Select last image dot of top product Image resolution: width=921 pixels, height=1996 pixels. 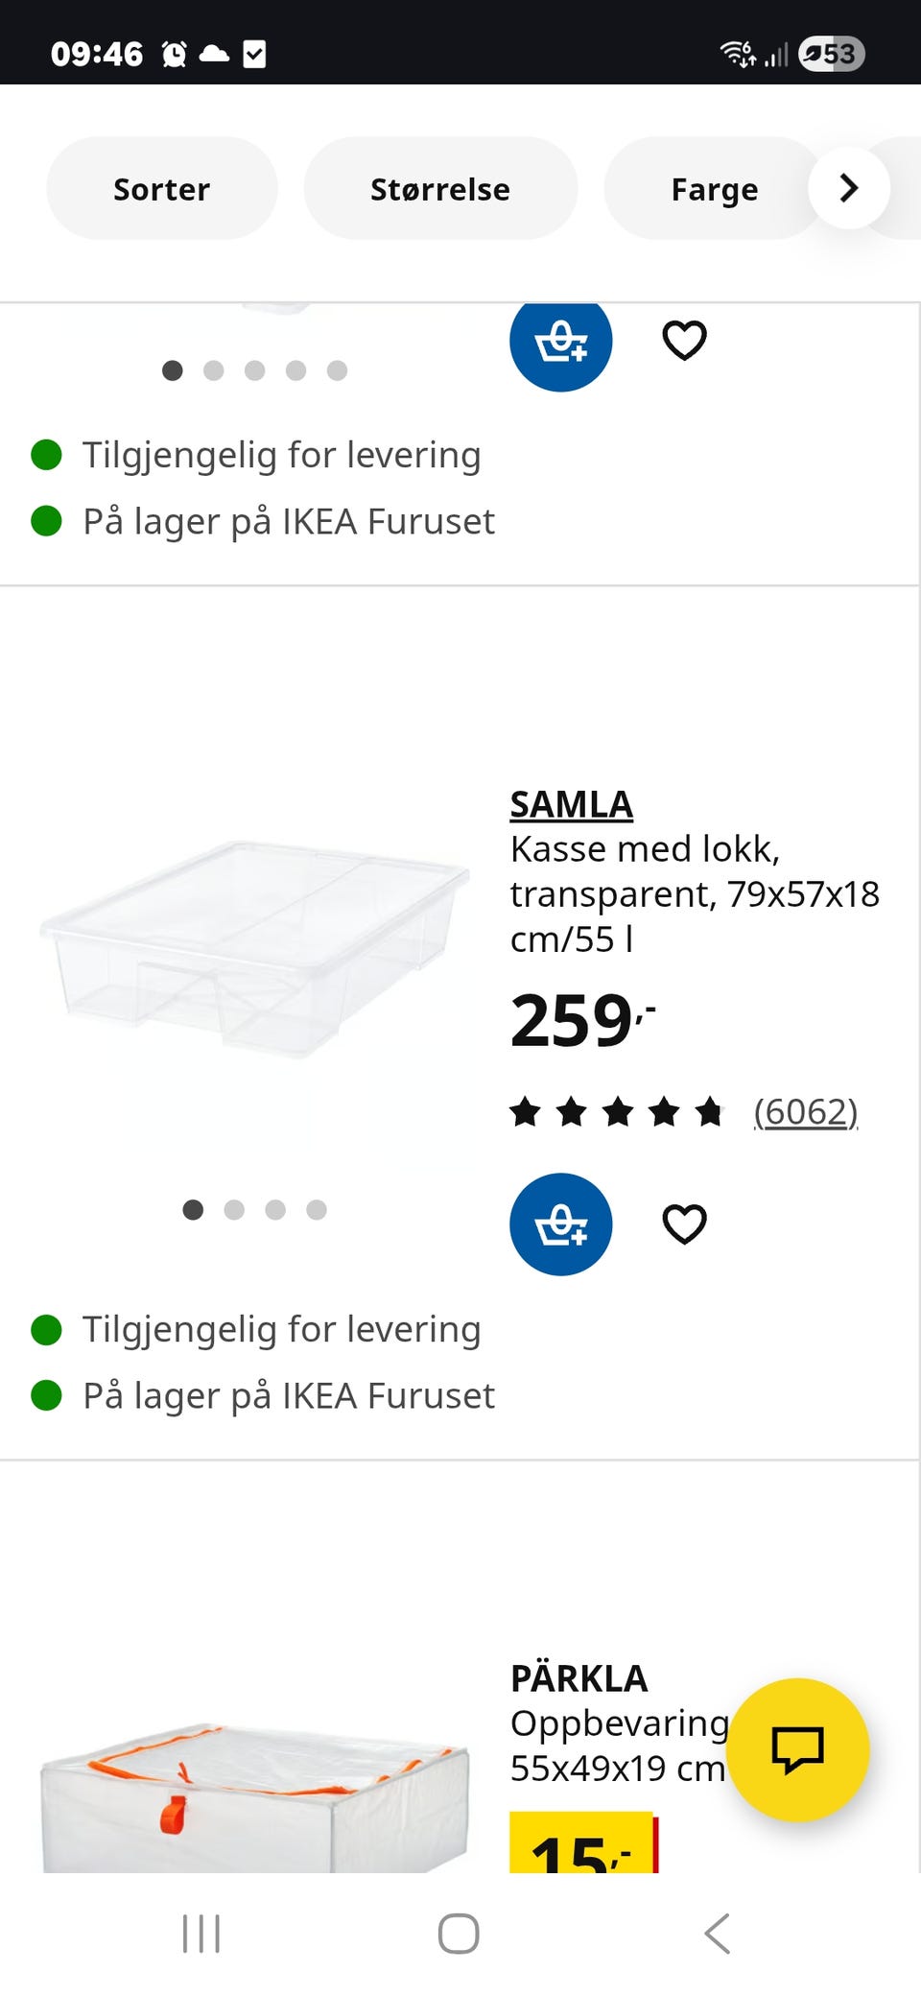337,370
